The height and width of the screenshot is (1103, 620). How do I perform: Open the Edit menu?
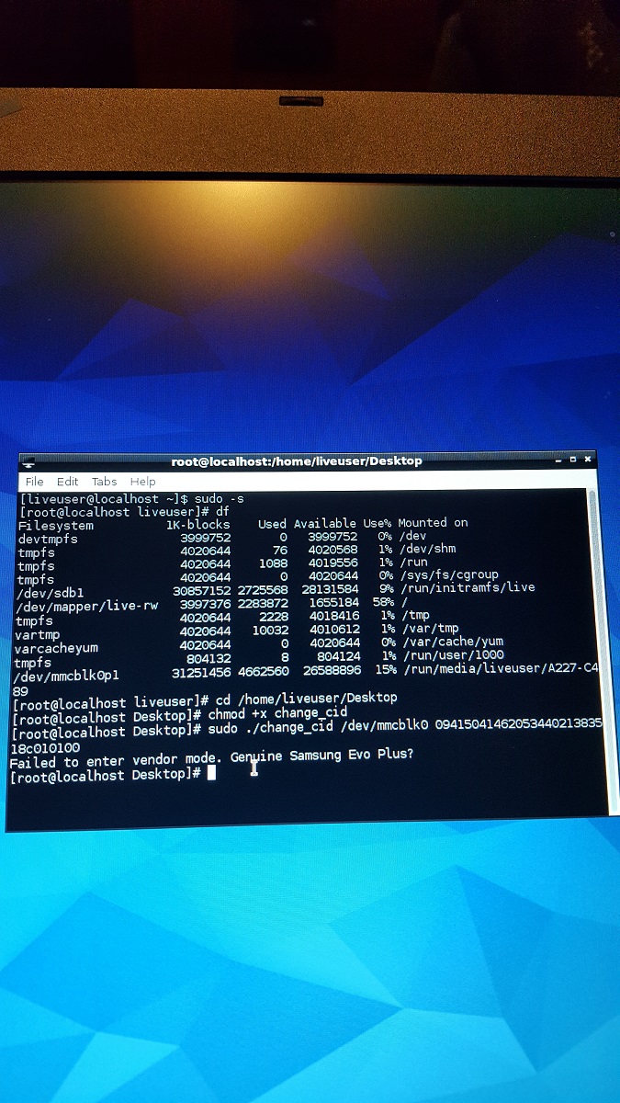[67, 482]
